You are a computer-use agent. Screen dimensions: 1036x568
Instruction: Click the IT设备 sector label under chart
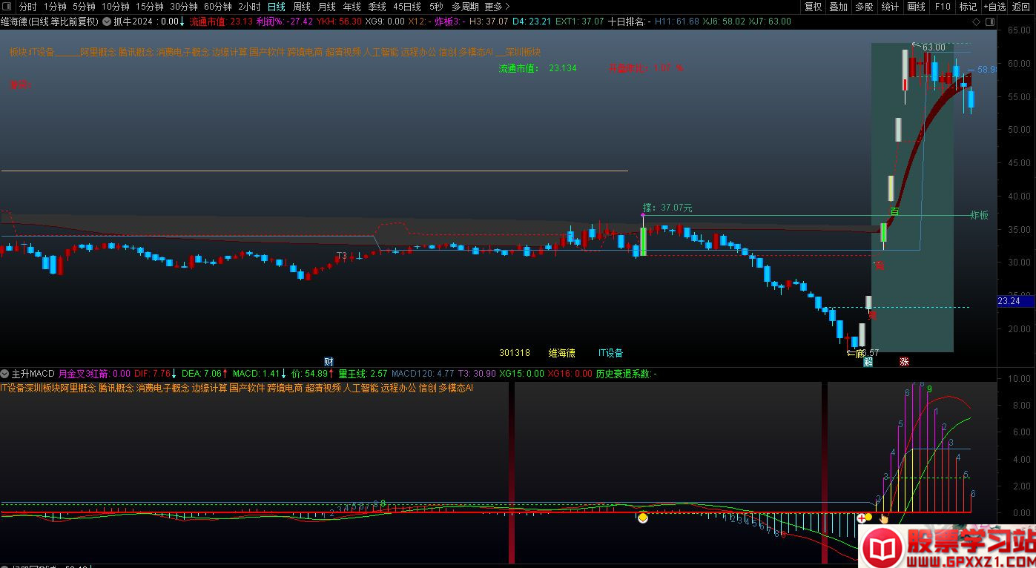[611, 353]
